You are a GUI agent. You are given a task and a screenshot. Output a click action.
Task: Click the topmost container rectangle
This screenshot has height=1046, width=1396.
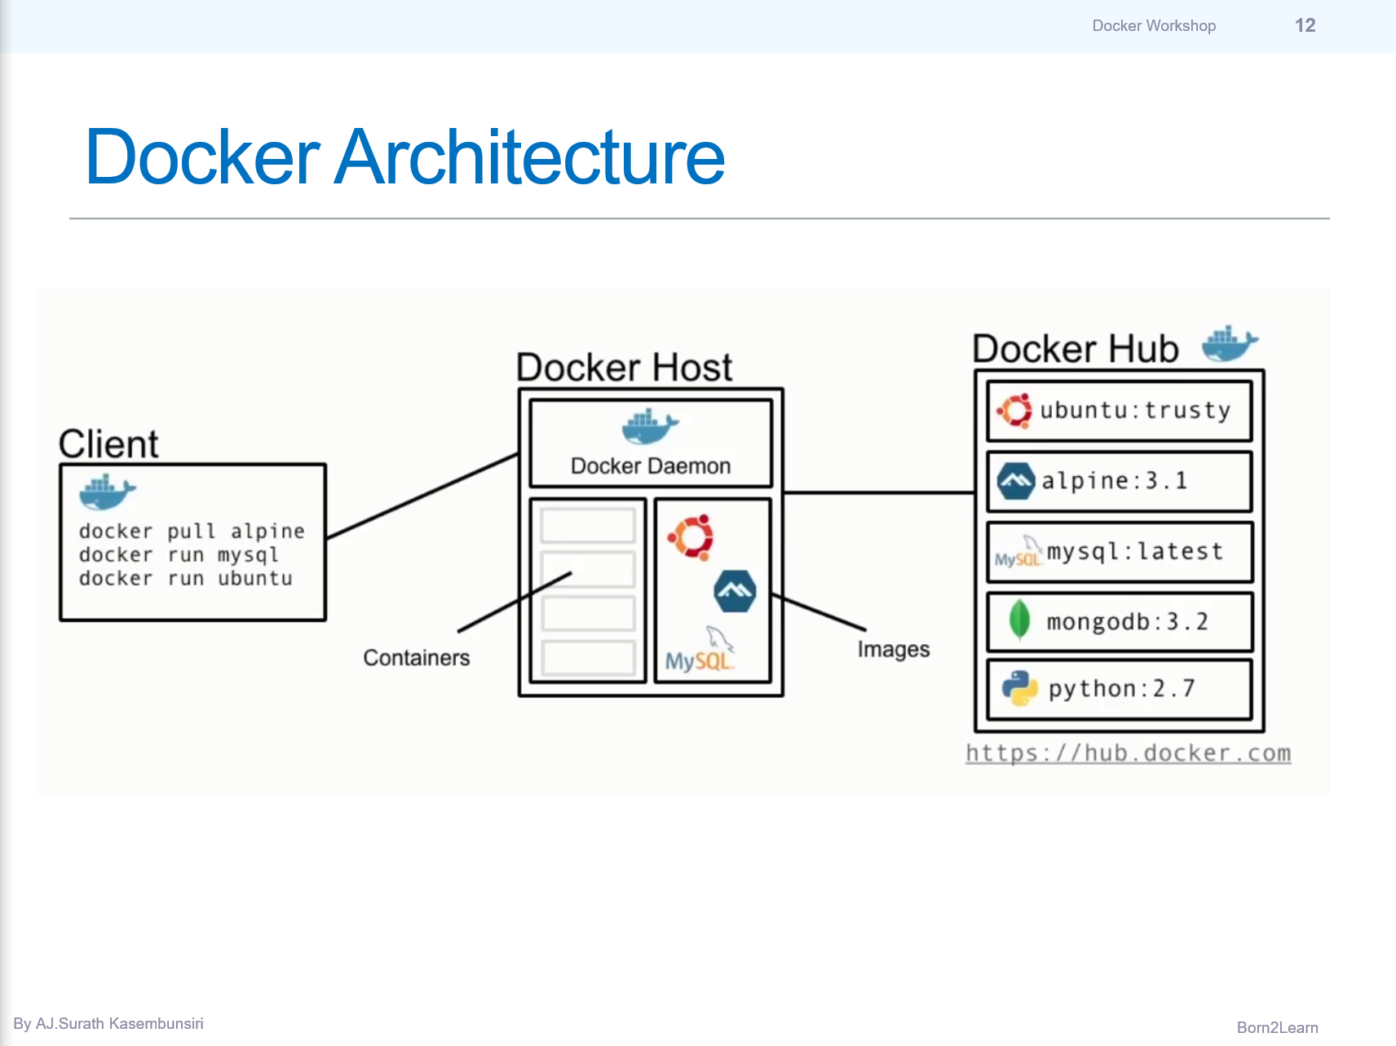tap(588, 525)
